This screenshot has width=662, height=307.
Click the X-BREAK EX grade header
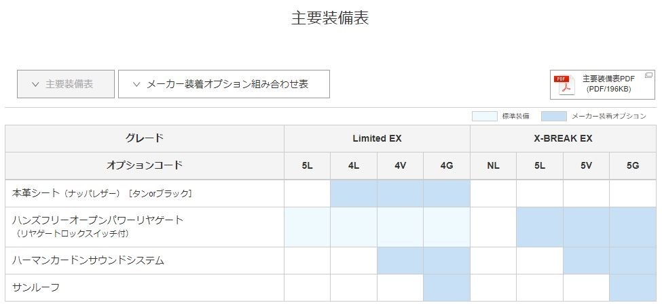[563, 138]
